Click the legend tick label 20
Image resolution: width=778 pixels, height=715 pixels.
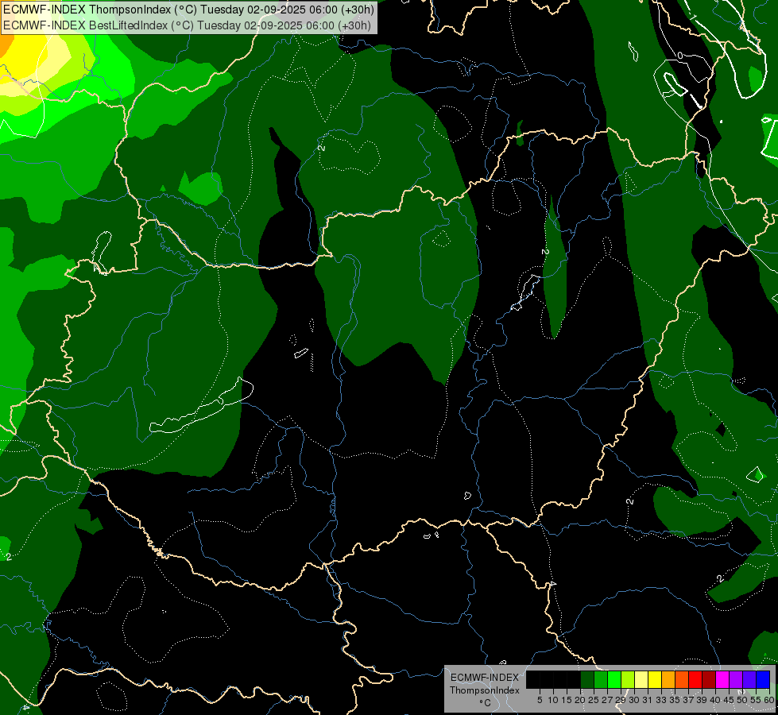(x=580, y=700)
